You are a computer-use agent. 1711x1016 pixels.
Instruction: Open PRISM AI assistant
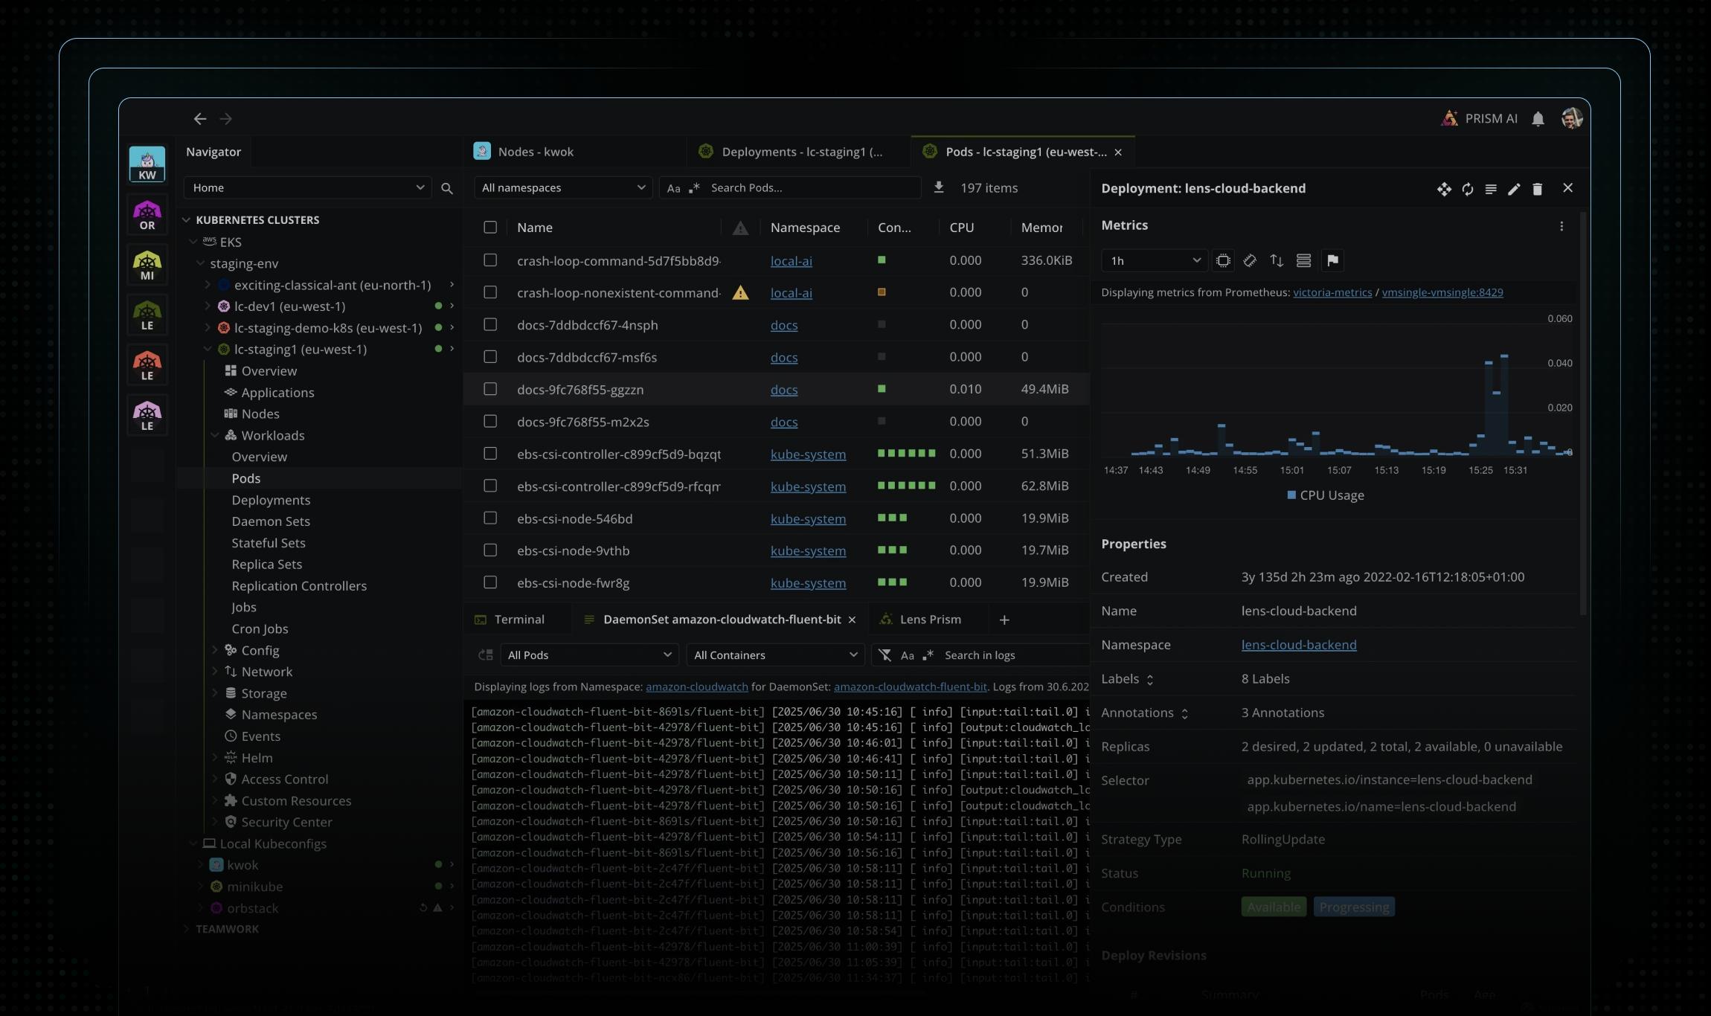pyautogui.click(x=1479, y=119)
